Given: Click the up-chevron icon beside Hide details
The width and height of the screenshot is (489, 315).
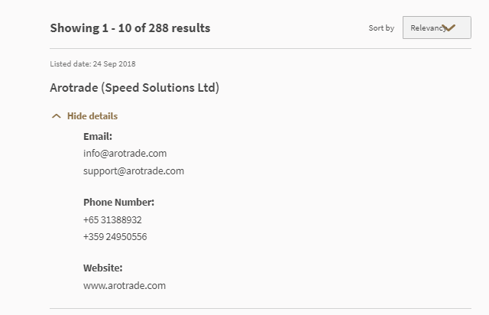Looking at the screenshot, I should pos(56,116).
